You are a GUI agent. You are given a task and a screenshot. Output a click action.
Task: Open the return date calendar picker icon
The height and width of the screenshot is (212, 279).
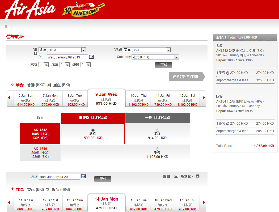click(83, 176)
